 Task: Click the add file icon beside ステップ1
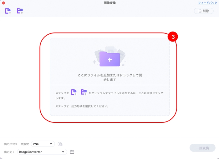click(74, 92)
